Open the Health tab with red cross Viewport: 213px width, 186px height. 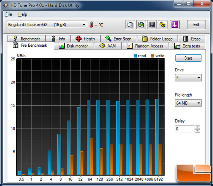86,39
